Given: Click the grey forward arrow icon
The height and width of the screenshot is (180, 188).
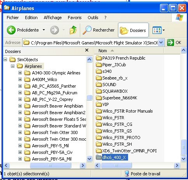Looking at the screenshot, I should click(x=54, y=30).
